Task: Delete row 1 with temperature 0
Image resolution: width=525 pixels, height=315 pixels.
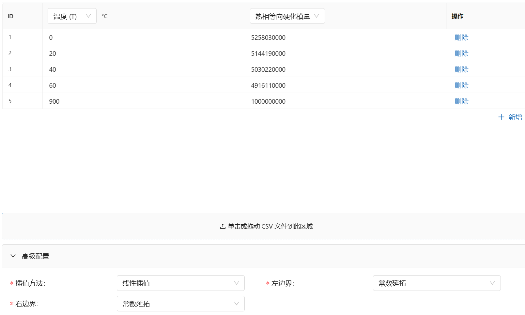Action: tap(461, 37)
